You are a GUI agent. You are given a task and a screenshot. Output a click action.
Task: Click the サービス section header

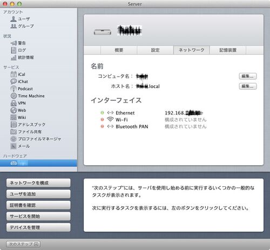click(11, 67)
